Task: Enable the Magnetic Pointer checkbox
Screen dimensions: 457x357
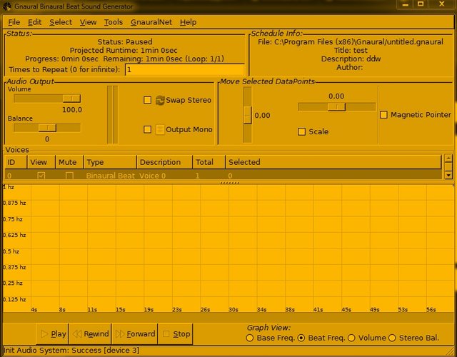Action: (x=383, y=114)
